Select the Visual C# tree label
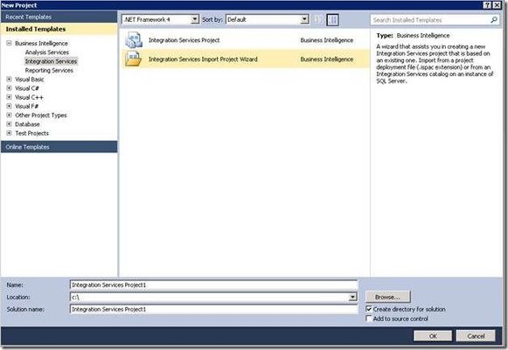Viewport: 508px width, 350px height. (27, 88)
